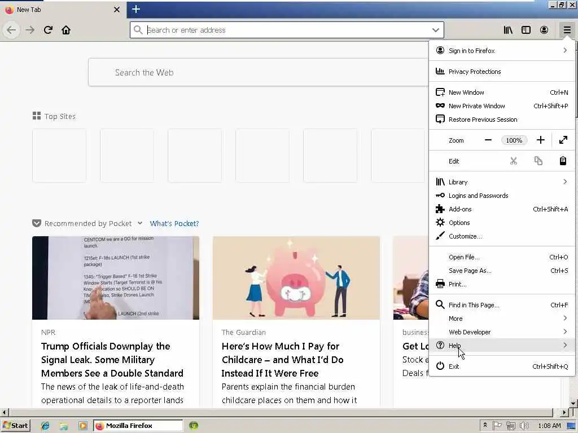Expand the More submenu

(x=502, y=319)
